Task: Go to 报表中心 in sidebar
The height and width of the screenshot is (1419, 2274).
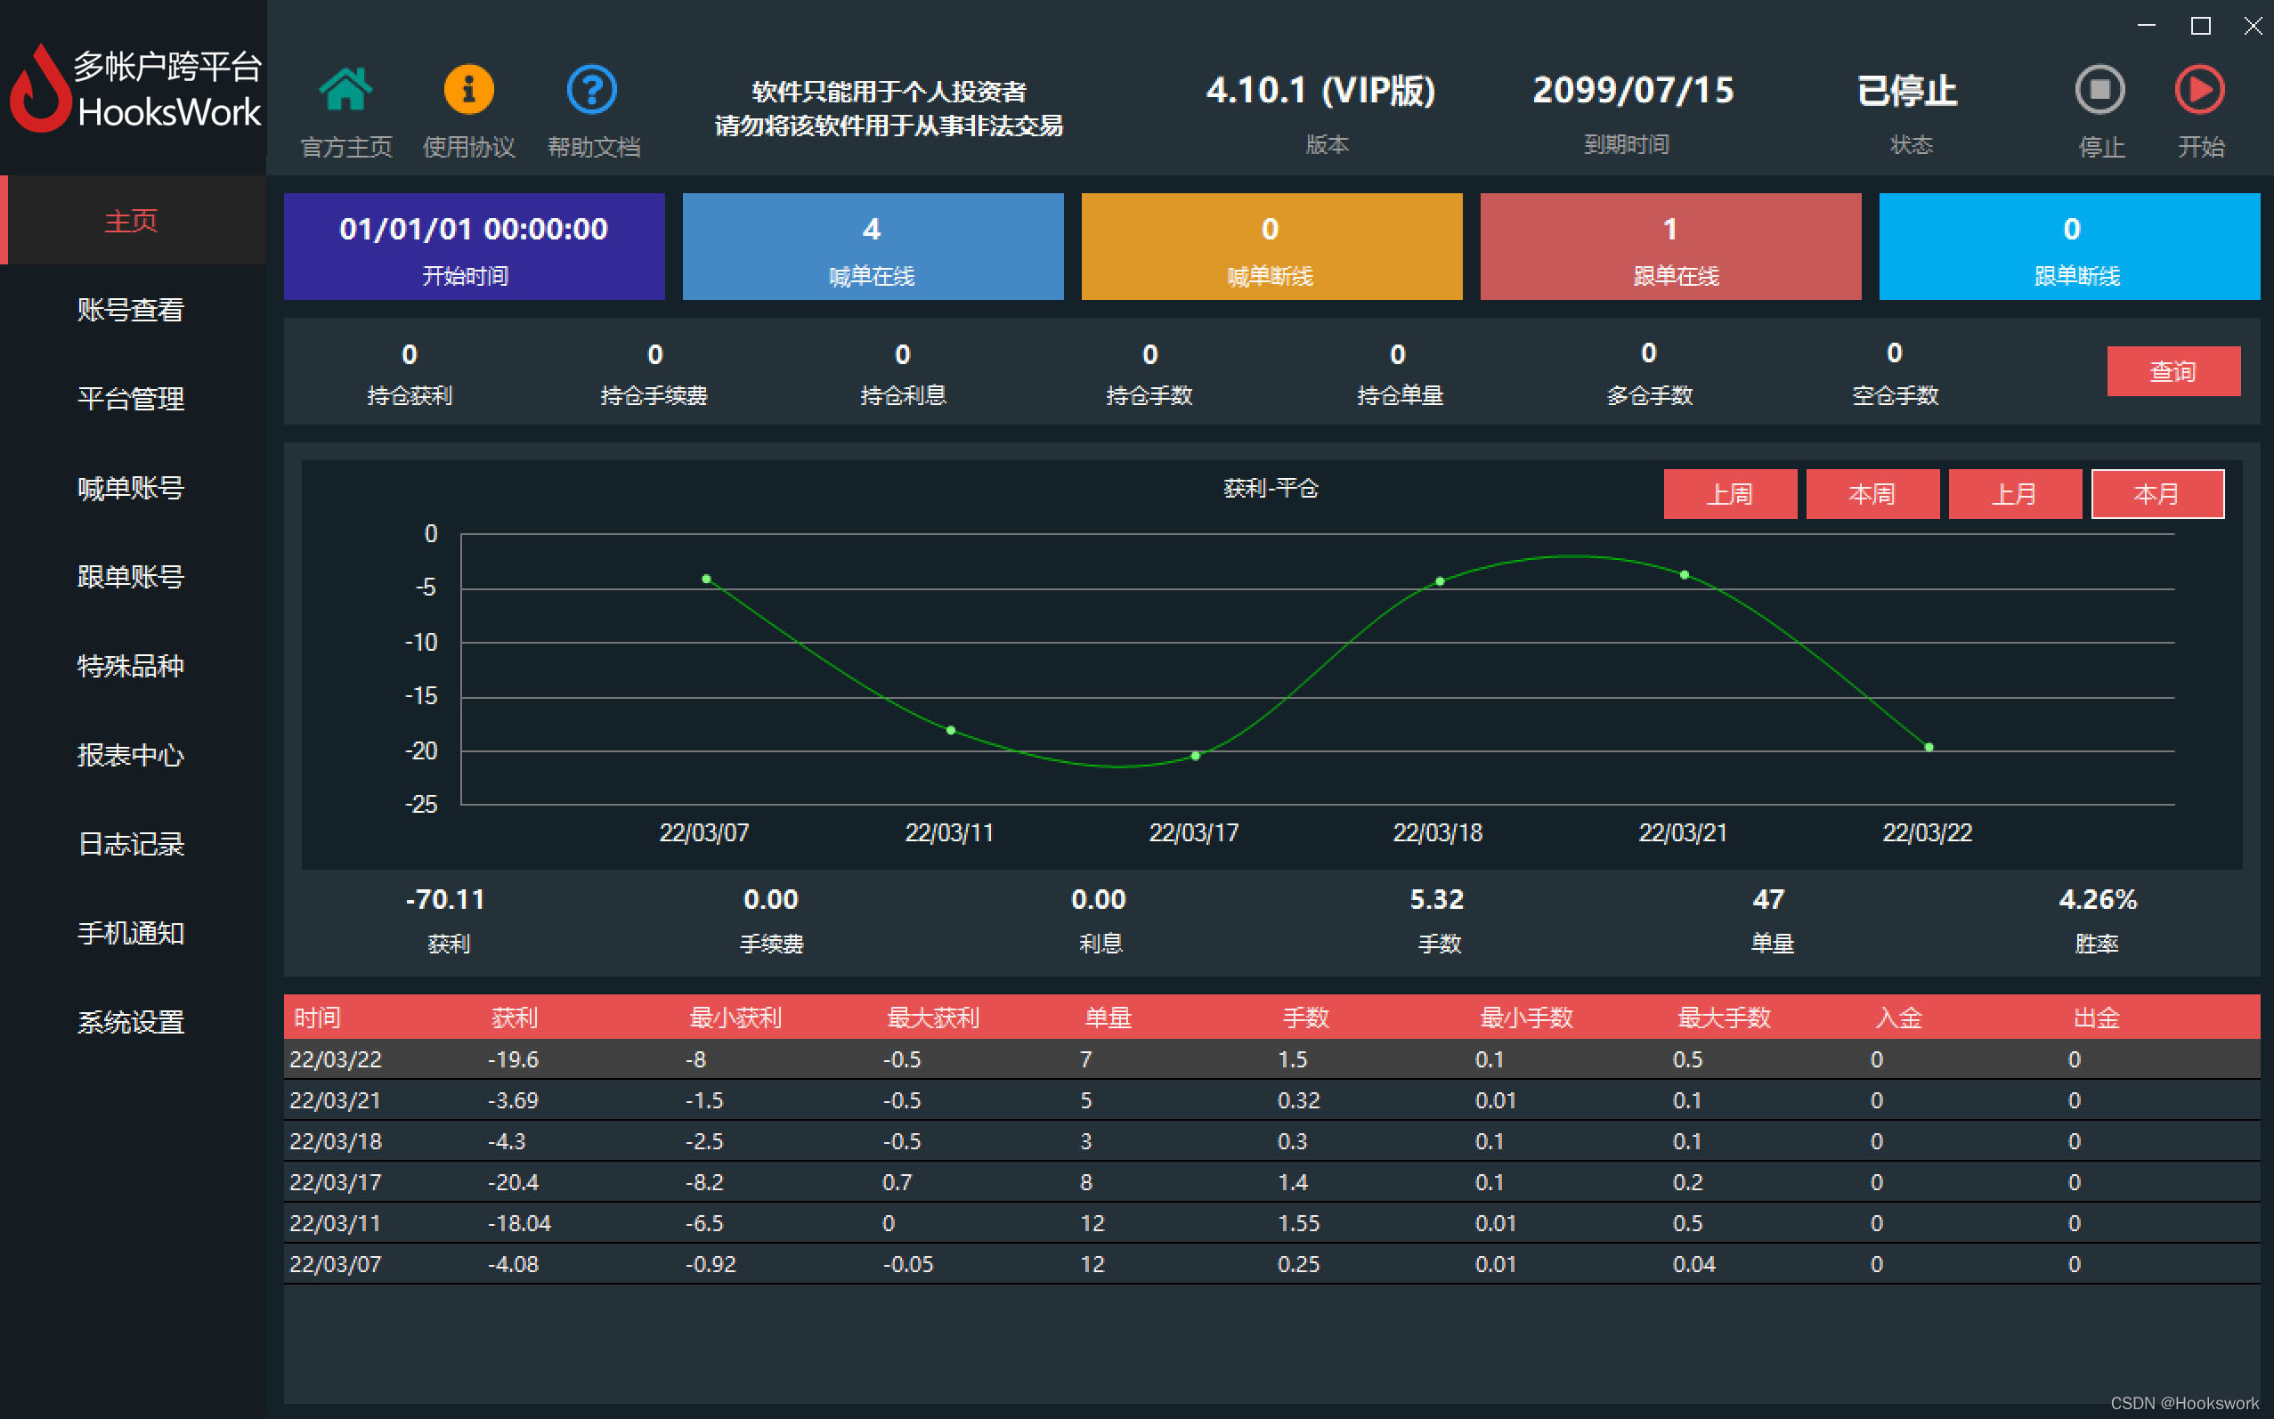Action: click(132, 755)
